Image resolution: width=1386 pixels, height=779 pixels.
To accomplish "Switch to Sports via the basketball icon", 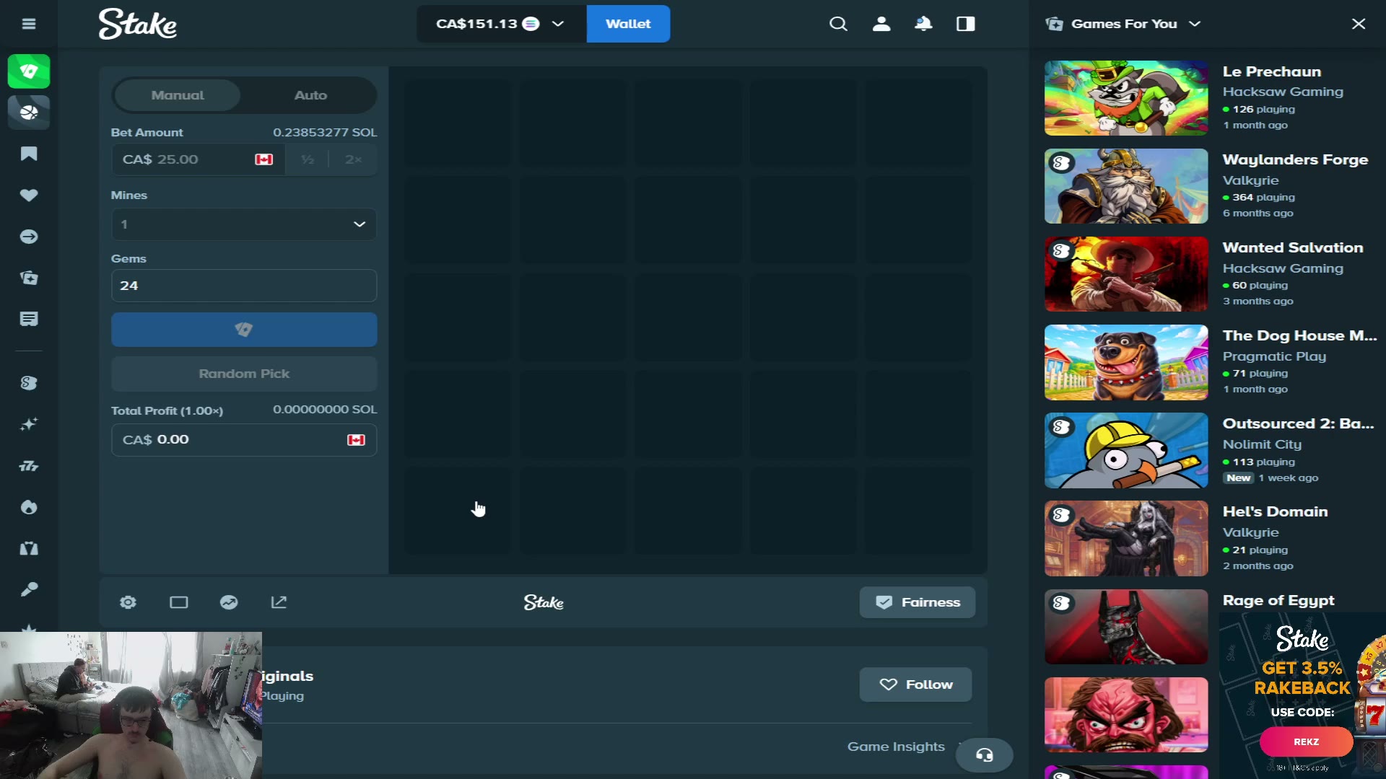I will (x=29, y=113).
